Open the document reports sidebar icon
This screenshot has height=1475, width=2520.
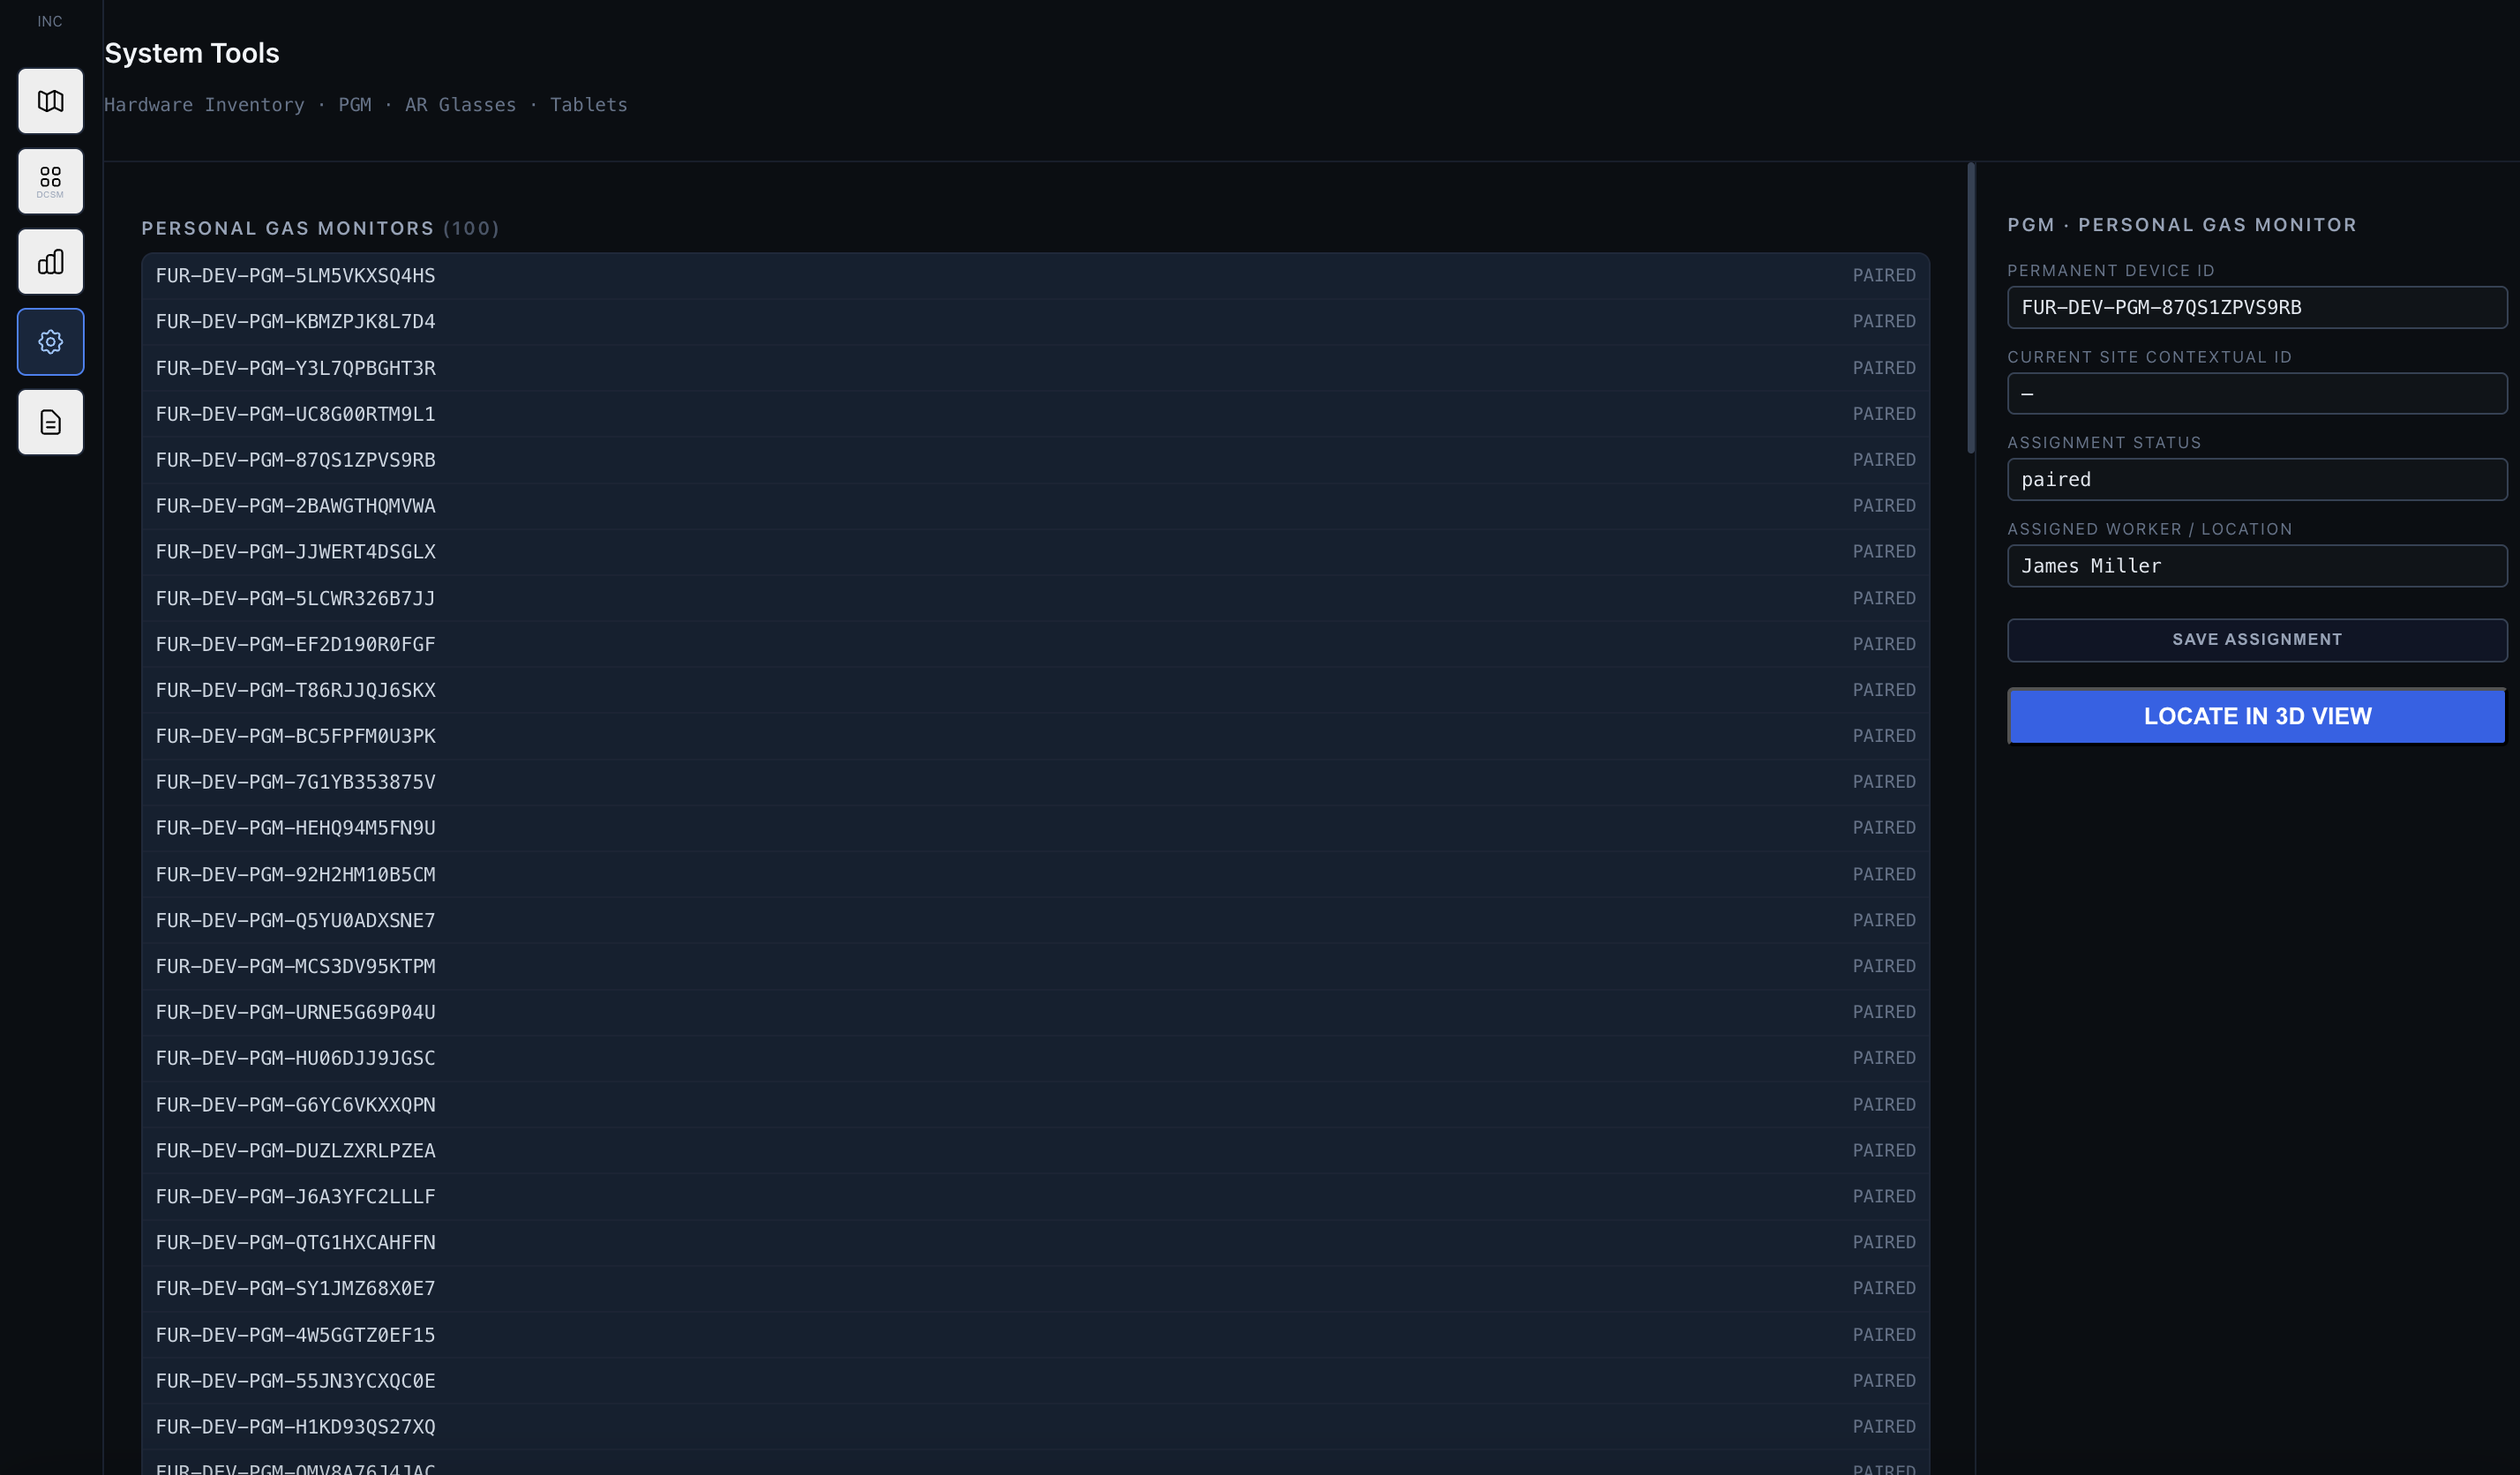pyautogui.click(x=50, y=422)
